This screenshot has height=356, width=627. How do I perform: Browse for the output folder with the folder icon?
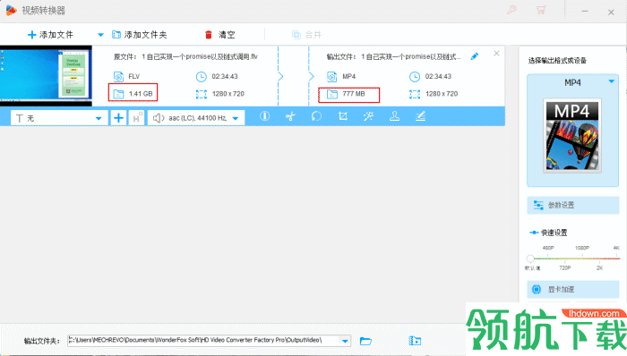[x=365, y=341]
